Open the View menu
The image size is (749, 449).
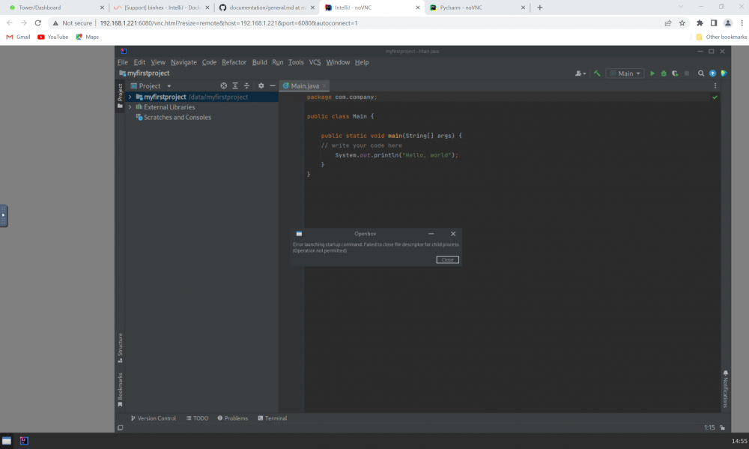point(158,62)
